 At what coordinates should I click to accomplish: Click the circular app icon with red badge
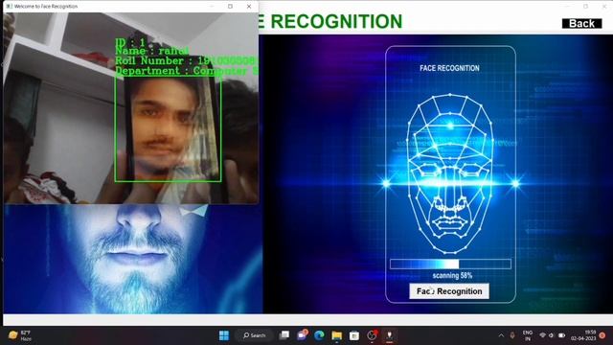click(x=372, y=334)
